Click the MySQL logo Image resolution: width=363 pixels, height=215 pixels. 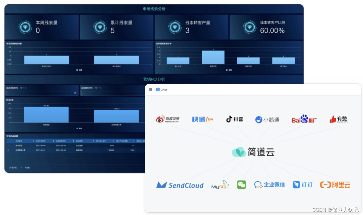(220, 185)
